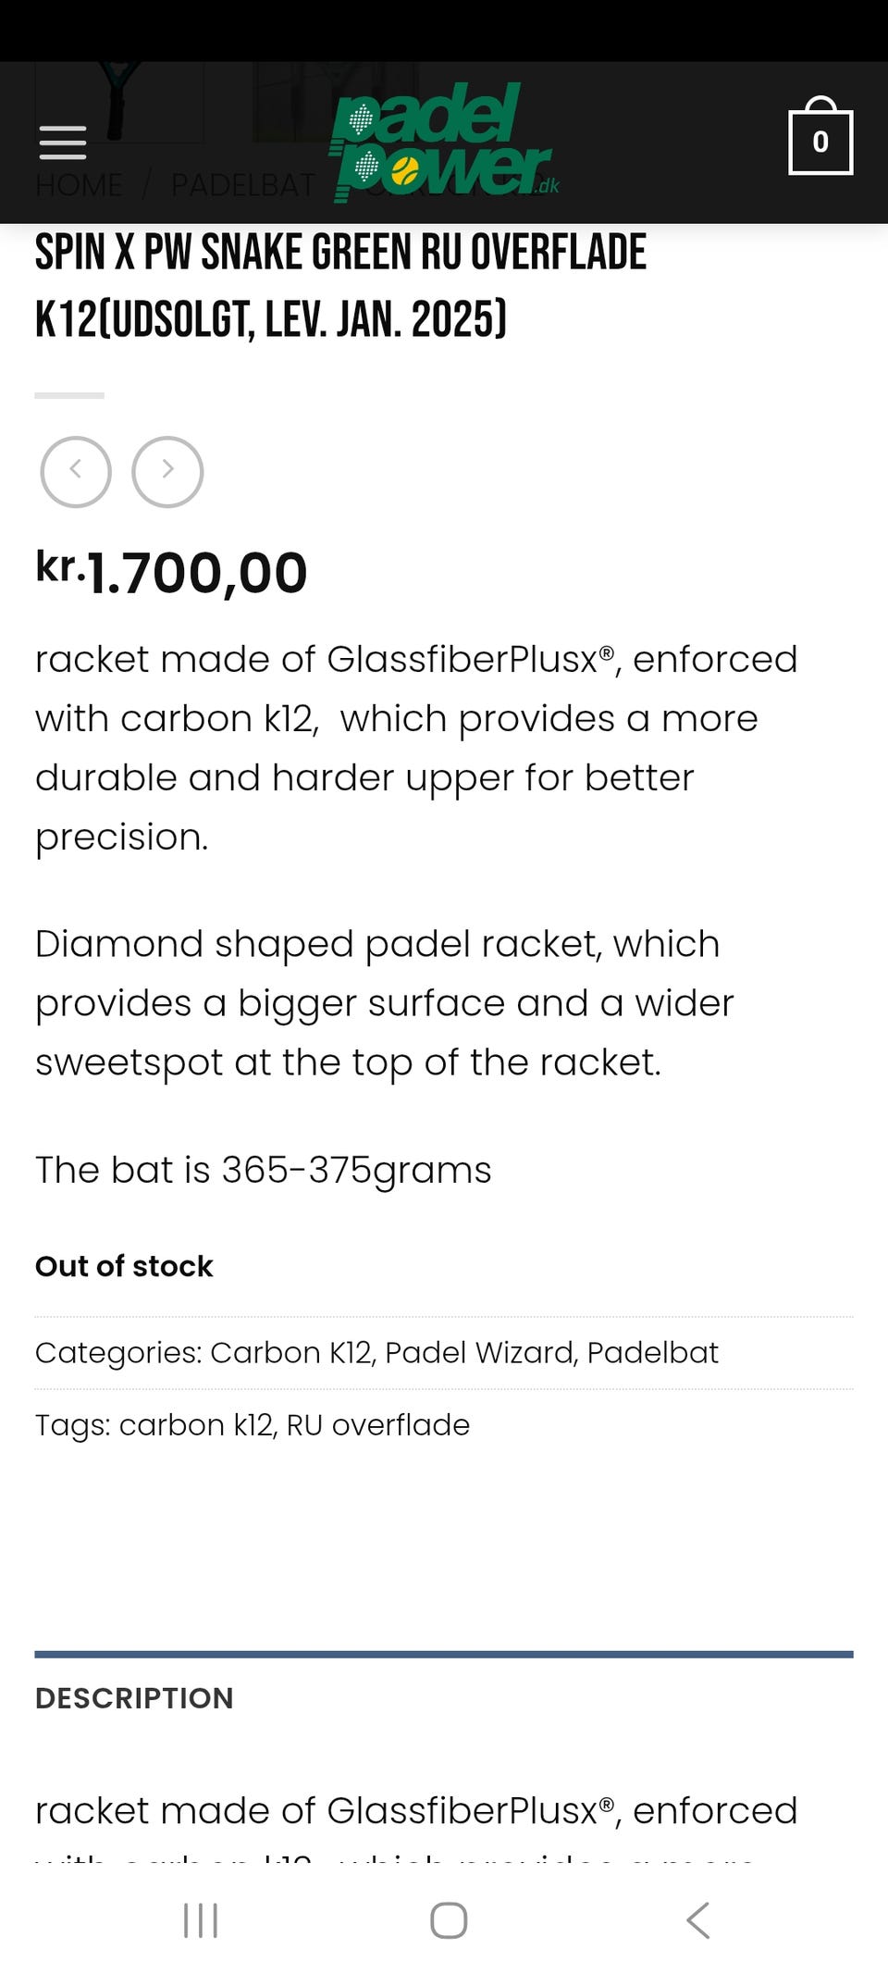Tap the Padel Power logo
The image size is (888, 1974).
click(442, 143)
